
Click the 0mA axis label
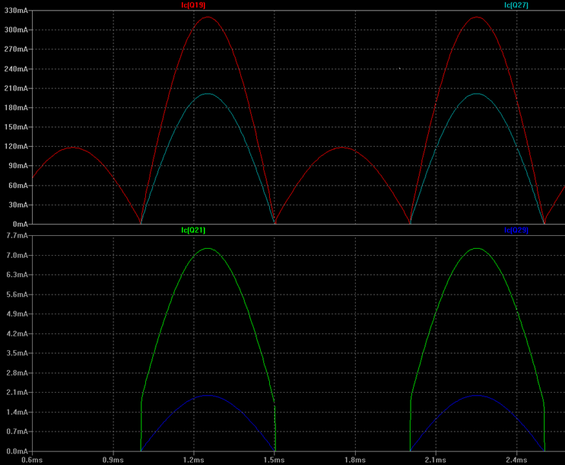point(20,224)
